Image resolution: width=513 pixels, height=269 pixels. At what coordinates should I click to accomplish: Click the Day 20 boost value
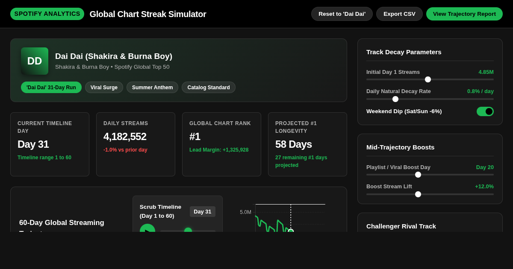point(485,167)
